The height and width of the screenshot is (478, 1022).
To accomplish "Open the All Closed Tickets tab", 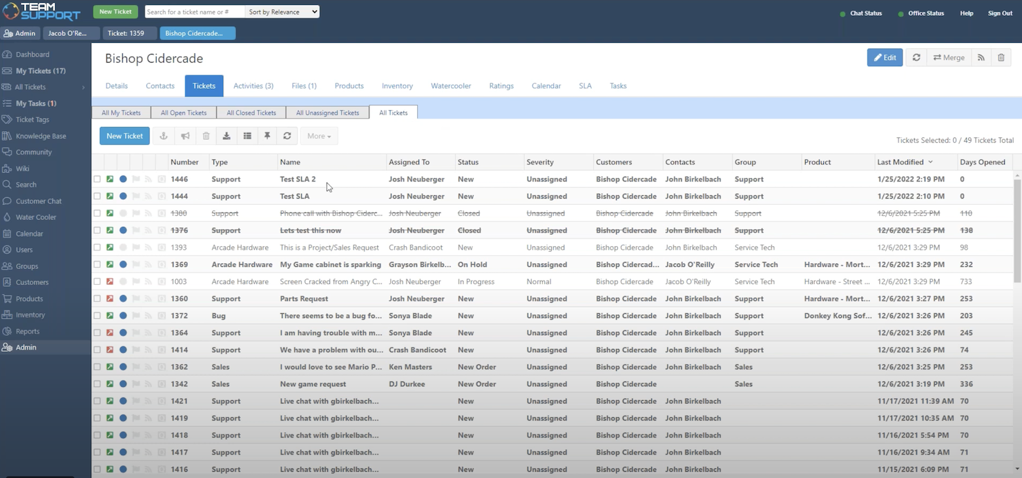I will tap(251, 112).
